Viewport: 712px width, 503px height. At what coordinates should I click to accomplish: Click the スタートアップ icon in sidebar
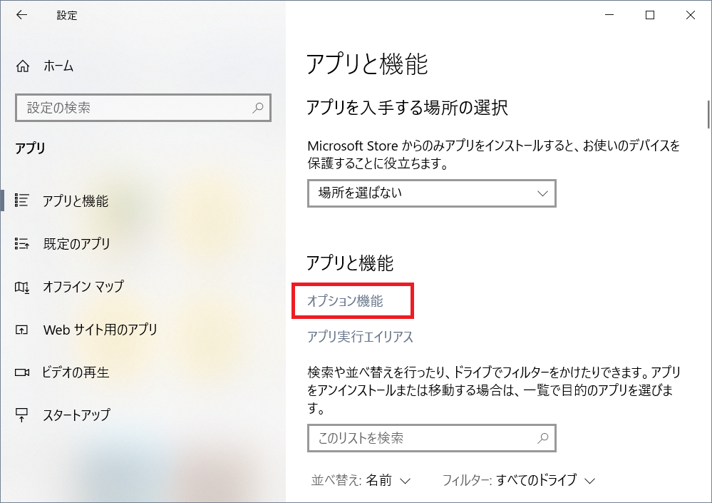coord(22,415)
